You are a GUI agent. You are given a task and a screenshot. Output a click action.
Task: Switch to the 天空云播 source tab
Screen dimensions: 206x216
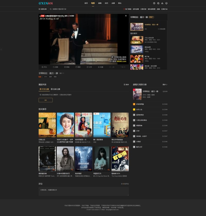coord(44,89)
